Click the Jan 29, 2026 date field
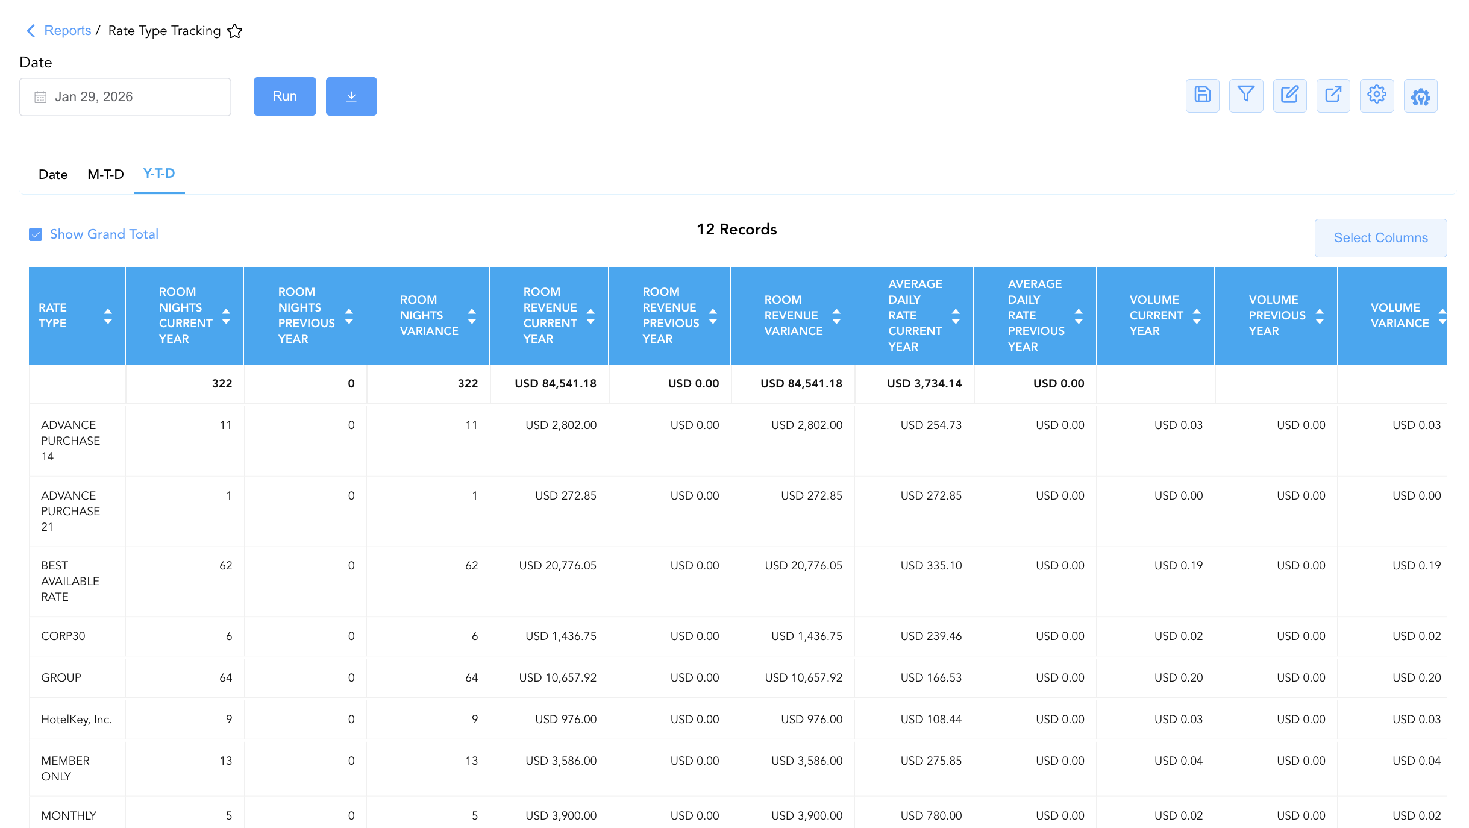Image resolution: width=1469 pixels, height=828 pixels. tap(125, 97)
